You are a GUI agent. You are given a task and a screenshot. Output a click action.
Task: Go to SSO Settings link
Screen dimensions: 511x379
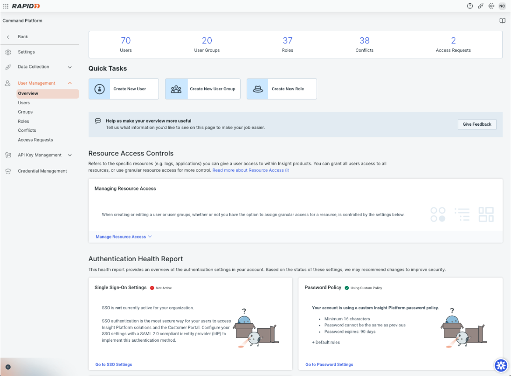pos(113,365)
